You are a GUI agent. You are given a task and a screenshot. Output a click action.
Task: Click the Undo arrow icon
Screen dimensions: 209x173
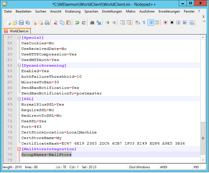click(x=77, y=23)
